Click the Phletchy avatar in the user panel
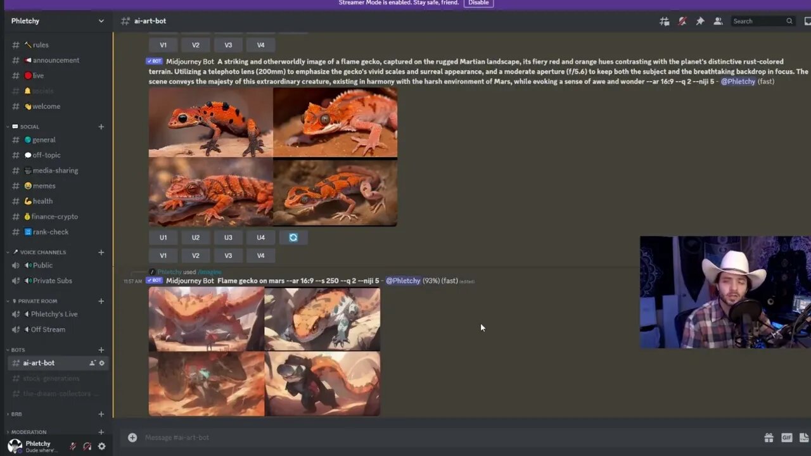The image size is (811, 456). 15,446
